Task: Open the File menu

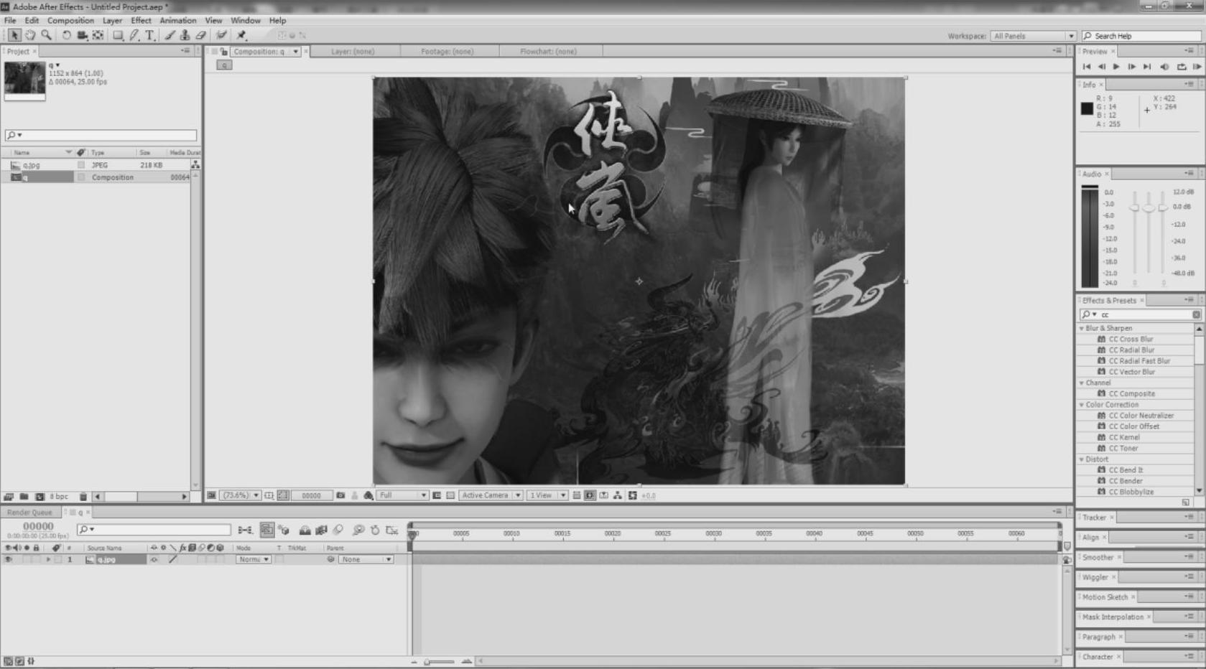Action: coord(10,21)
